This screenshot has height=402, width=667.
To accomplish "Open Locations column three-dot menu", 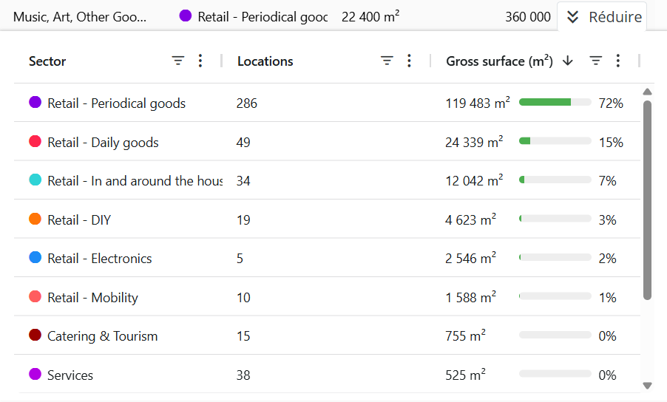I will pos(409,61).
